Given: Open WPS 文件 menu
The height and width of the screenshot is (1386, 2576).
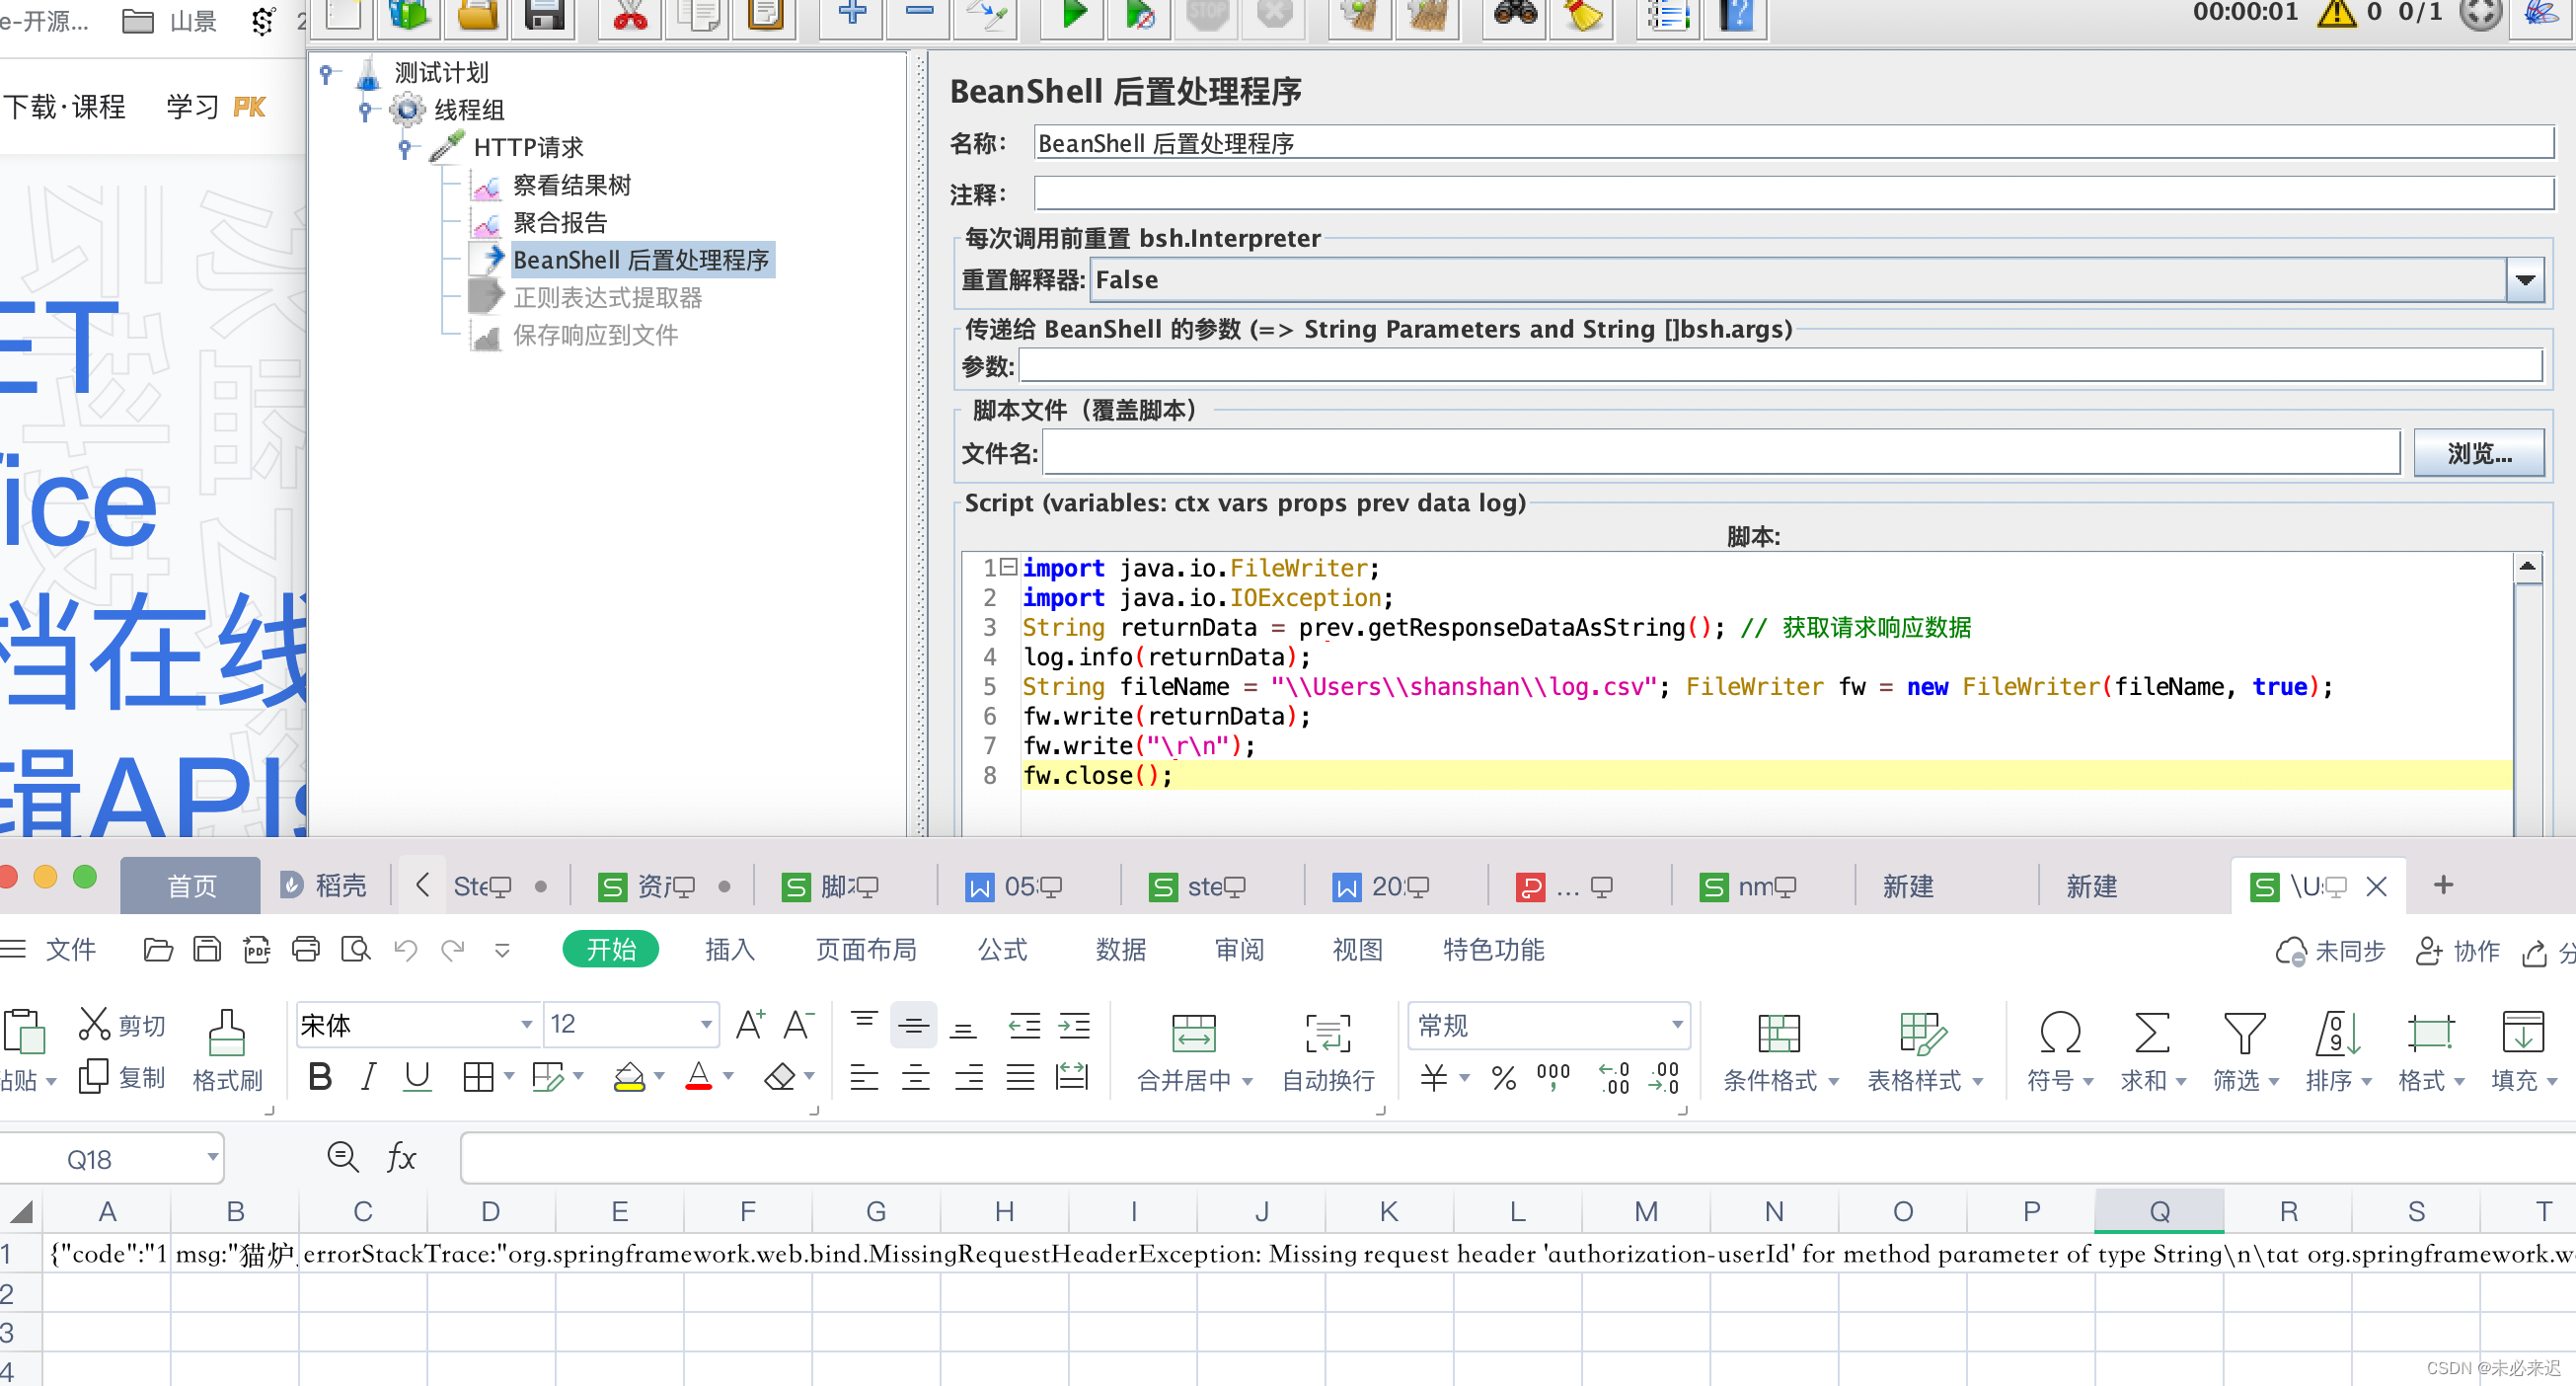Looking at the screenshot, I should [71, 949].
